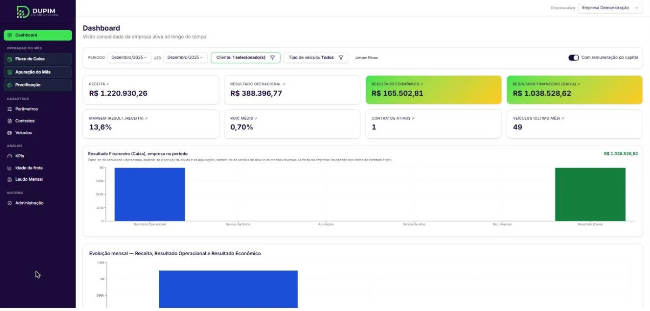Click arrow icon next to VEÍCULOS (ÚLTIMO MÊS)
Screen dimensions: 650x311
click(563, 119)
